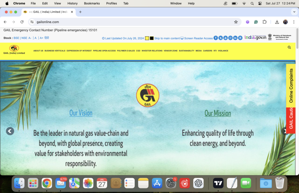Go to previous slide with left arrow
The height and width of the screenshot is (193, 299).
pyautogui.click(x=10, y=131)
